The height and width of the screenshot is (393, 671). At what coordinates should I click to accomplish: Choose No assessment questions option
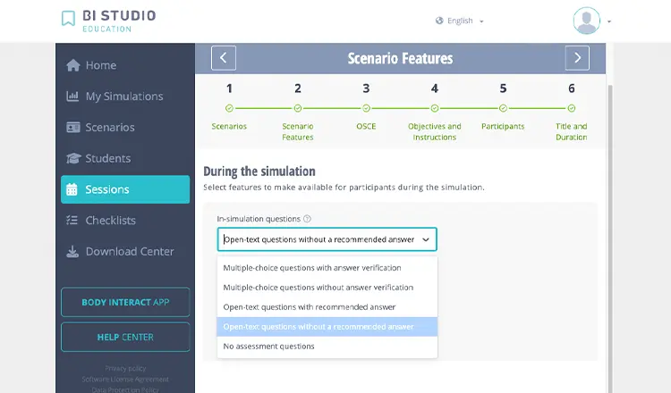pos(268,347)
